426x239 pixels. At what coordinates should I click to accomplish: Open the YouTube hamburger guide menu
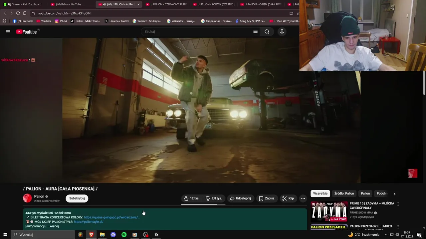[x=8, y=32]
